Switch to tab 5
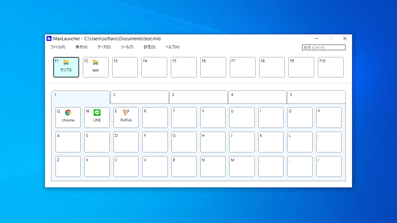 tap(316, 97)
